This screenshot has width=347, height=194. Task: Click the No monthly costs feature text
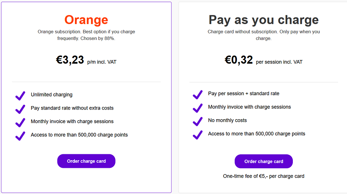pos(227,120)
